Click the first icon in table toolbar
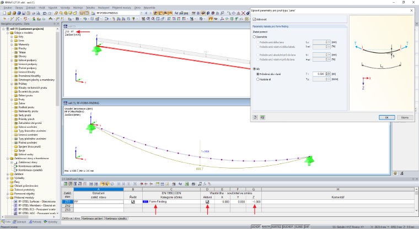The width and height of the screenshot is (419, 229). 65,184
